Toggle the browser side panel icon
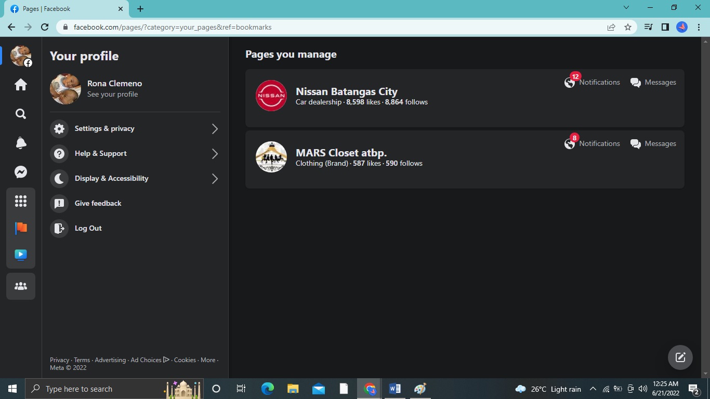 tap(665, 27)
